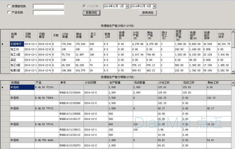Screen dimensions: 235x149
Task: Tick the 产品包括 checkbox
Action: (x=9, y=12)
